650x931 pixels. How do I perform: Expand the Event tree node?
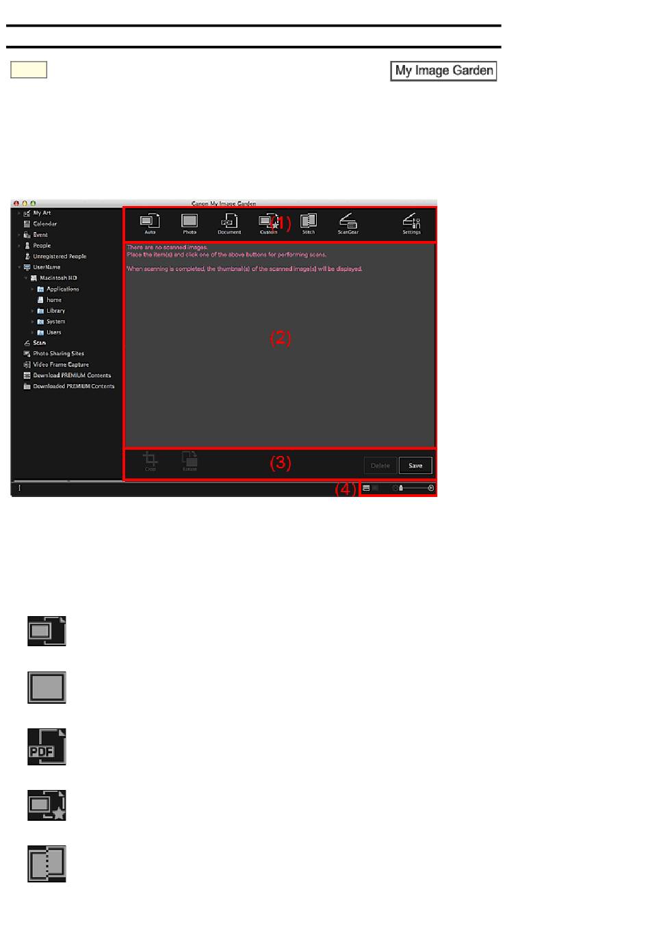tap(19, 235)
